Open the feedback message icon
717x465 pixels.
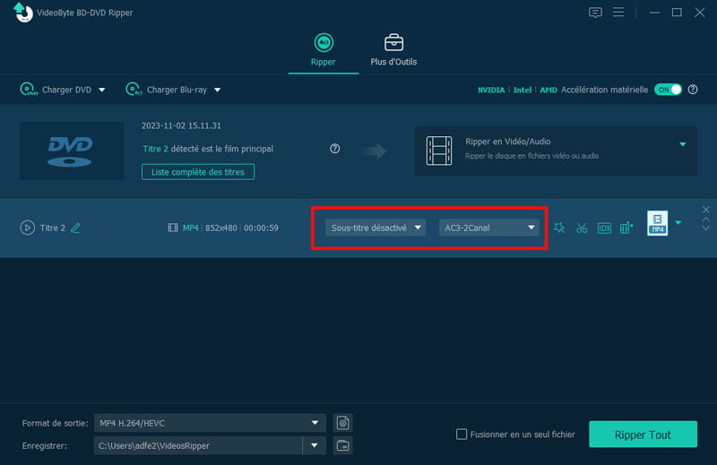coord(595,13)
